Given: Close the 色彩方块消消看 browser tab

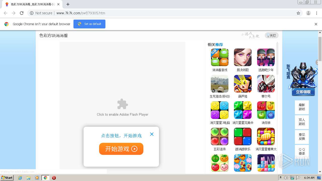Looking at the screenshot, I should 58,4.
